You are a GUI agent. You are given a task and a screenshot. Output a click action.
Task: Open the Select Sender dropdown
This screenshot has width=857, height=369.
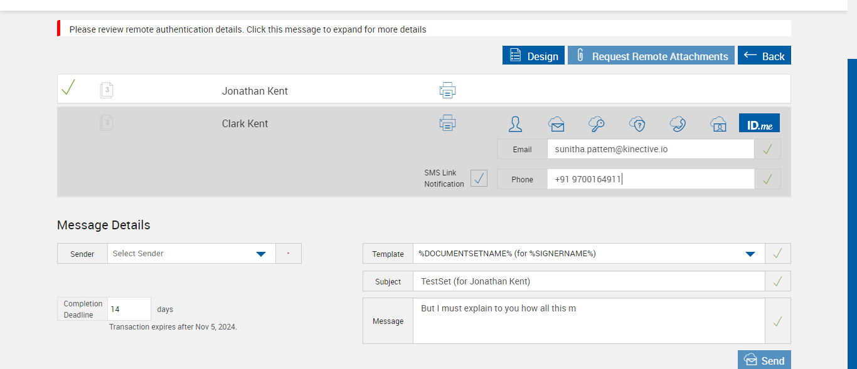(261, 254)
